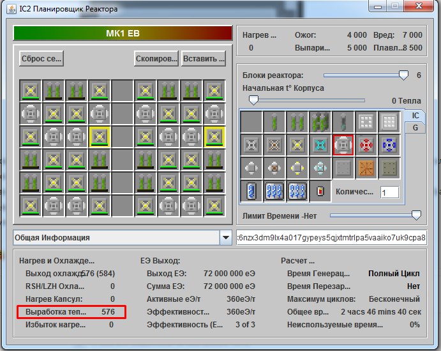Select the empty slot eraser in palette
Viewport: 441px width, 351px height.
pos(251,122)
